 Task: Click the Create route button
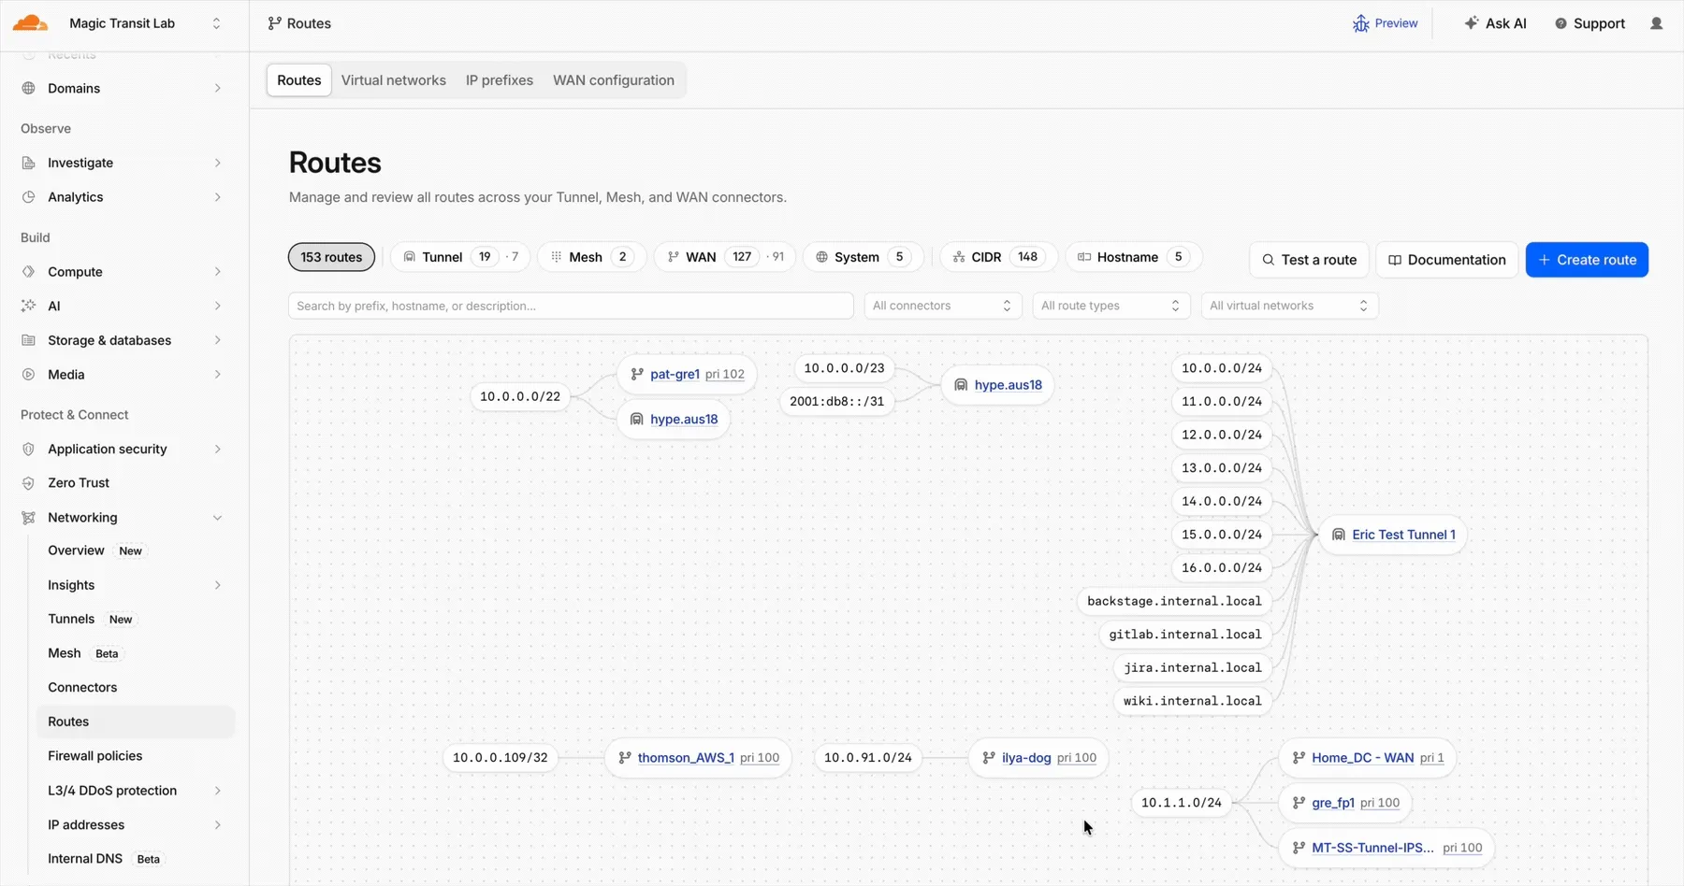[1587, 260]
